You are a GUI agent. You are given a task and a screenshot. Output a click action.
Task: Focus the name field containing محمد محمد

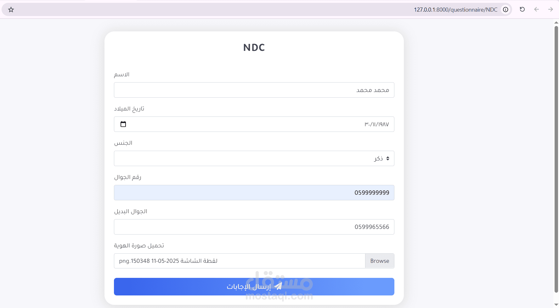click(x=254, y=90)
